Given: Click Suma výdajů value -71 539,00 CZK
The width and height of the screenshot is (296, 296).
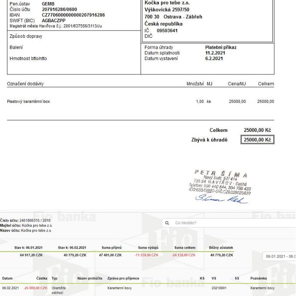Looking at the screenshot, I should pos(147,255).
